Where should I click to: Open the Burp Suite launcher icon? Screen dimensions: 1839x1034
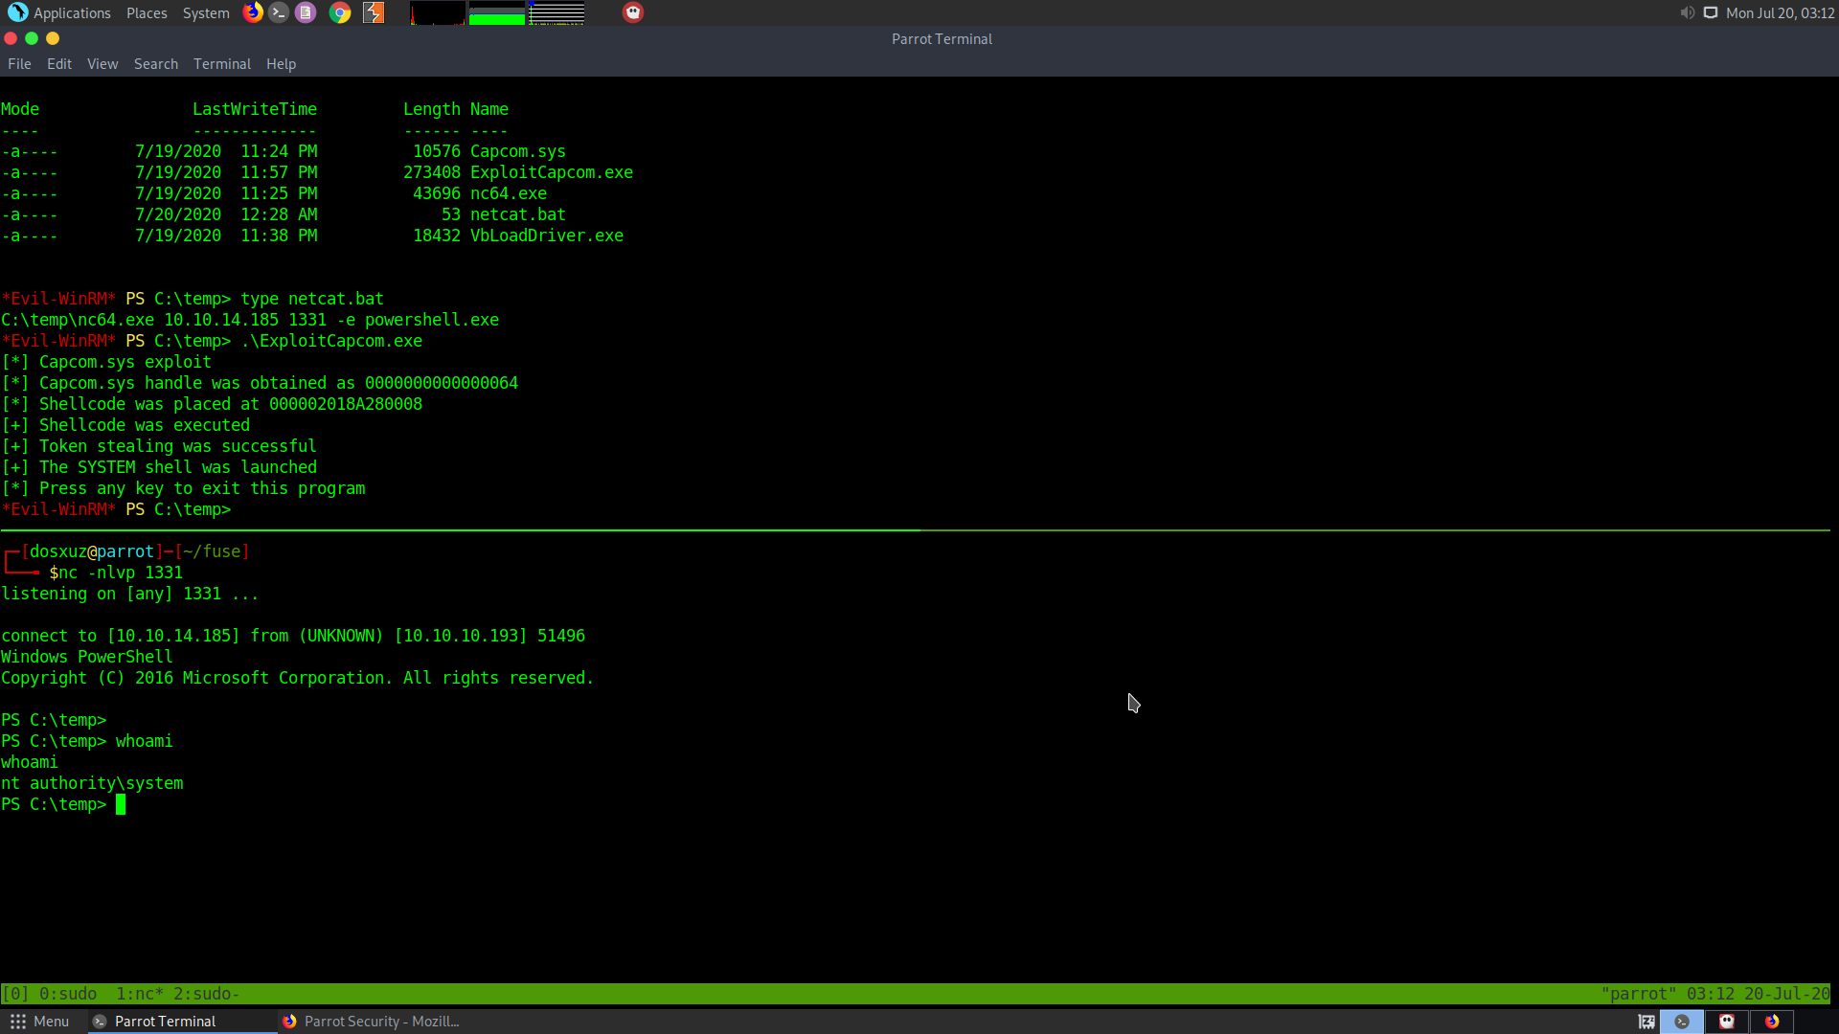tap(374, 12)
